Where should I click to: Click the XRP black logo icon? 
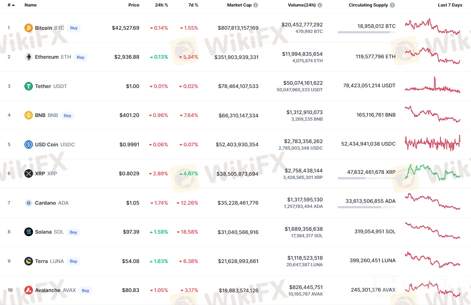[28, 174]
